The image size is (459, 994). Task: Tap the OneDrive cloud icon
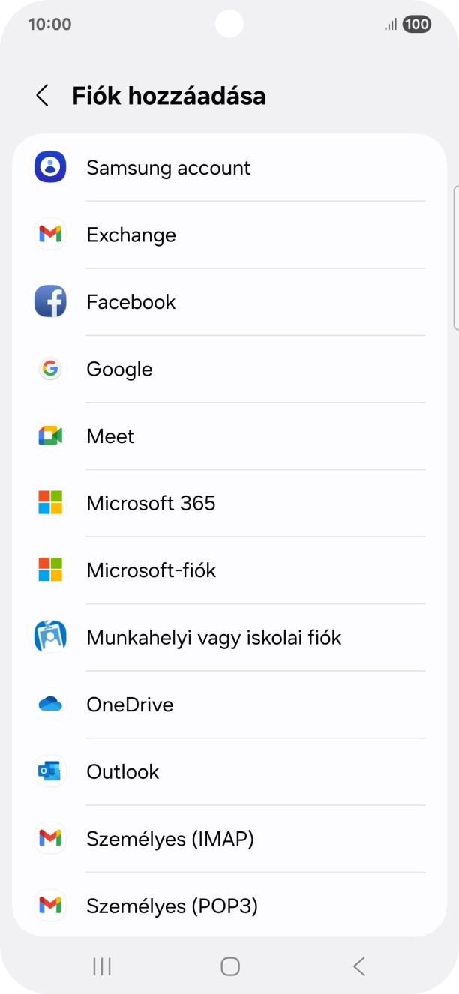pyautogui.click(x=50, y=705)
